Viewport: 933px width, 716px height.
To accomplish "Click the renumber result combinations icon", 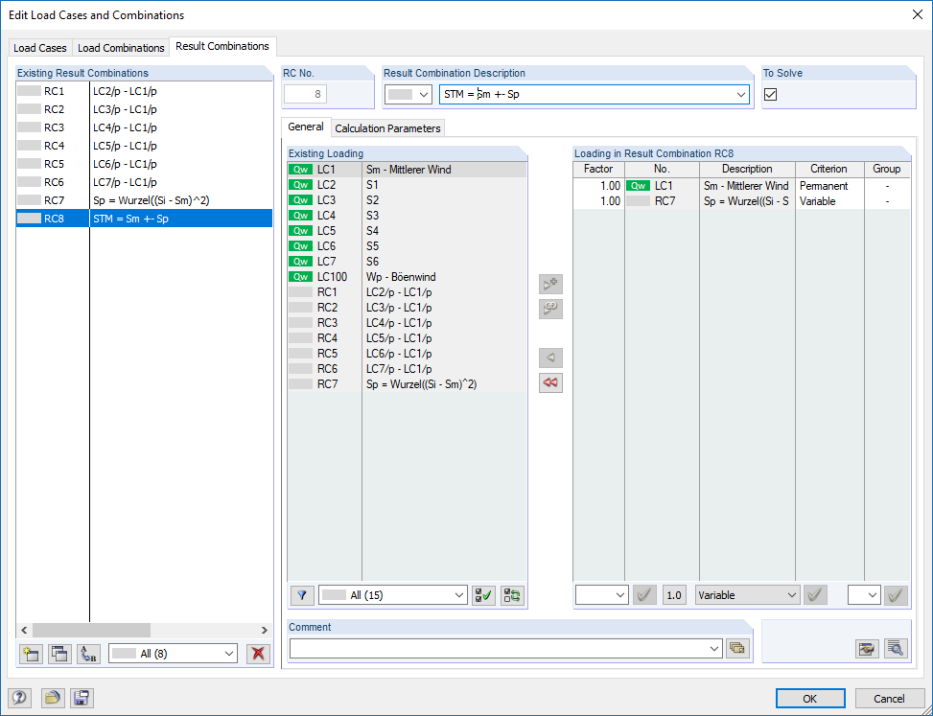I will 88,654.
